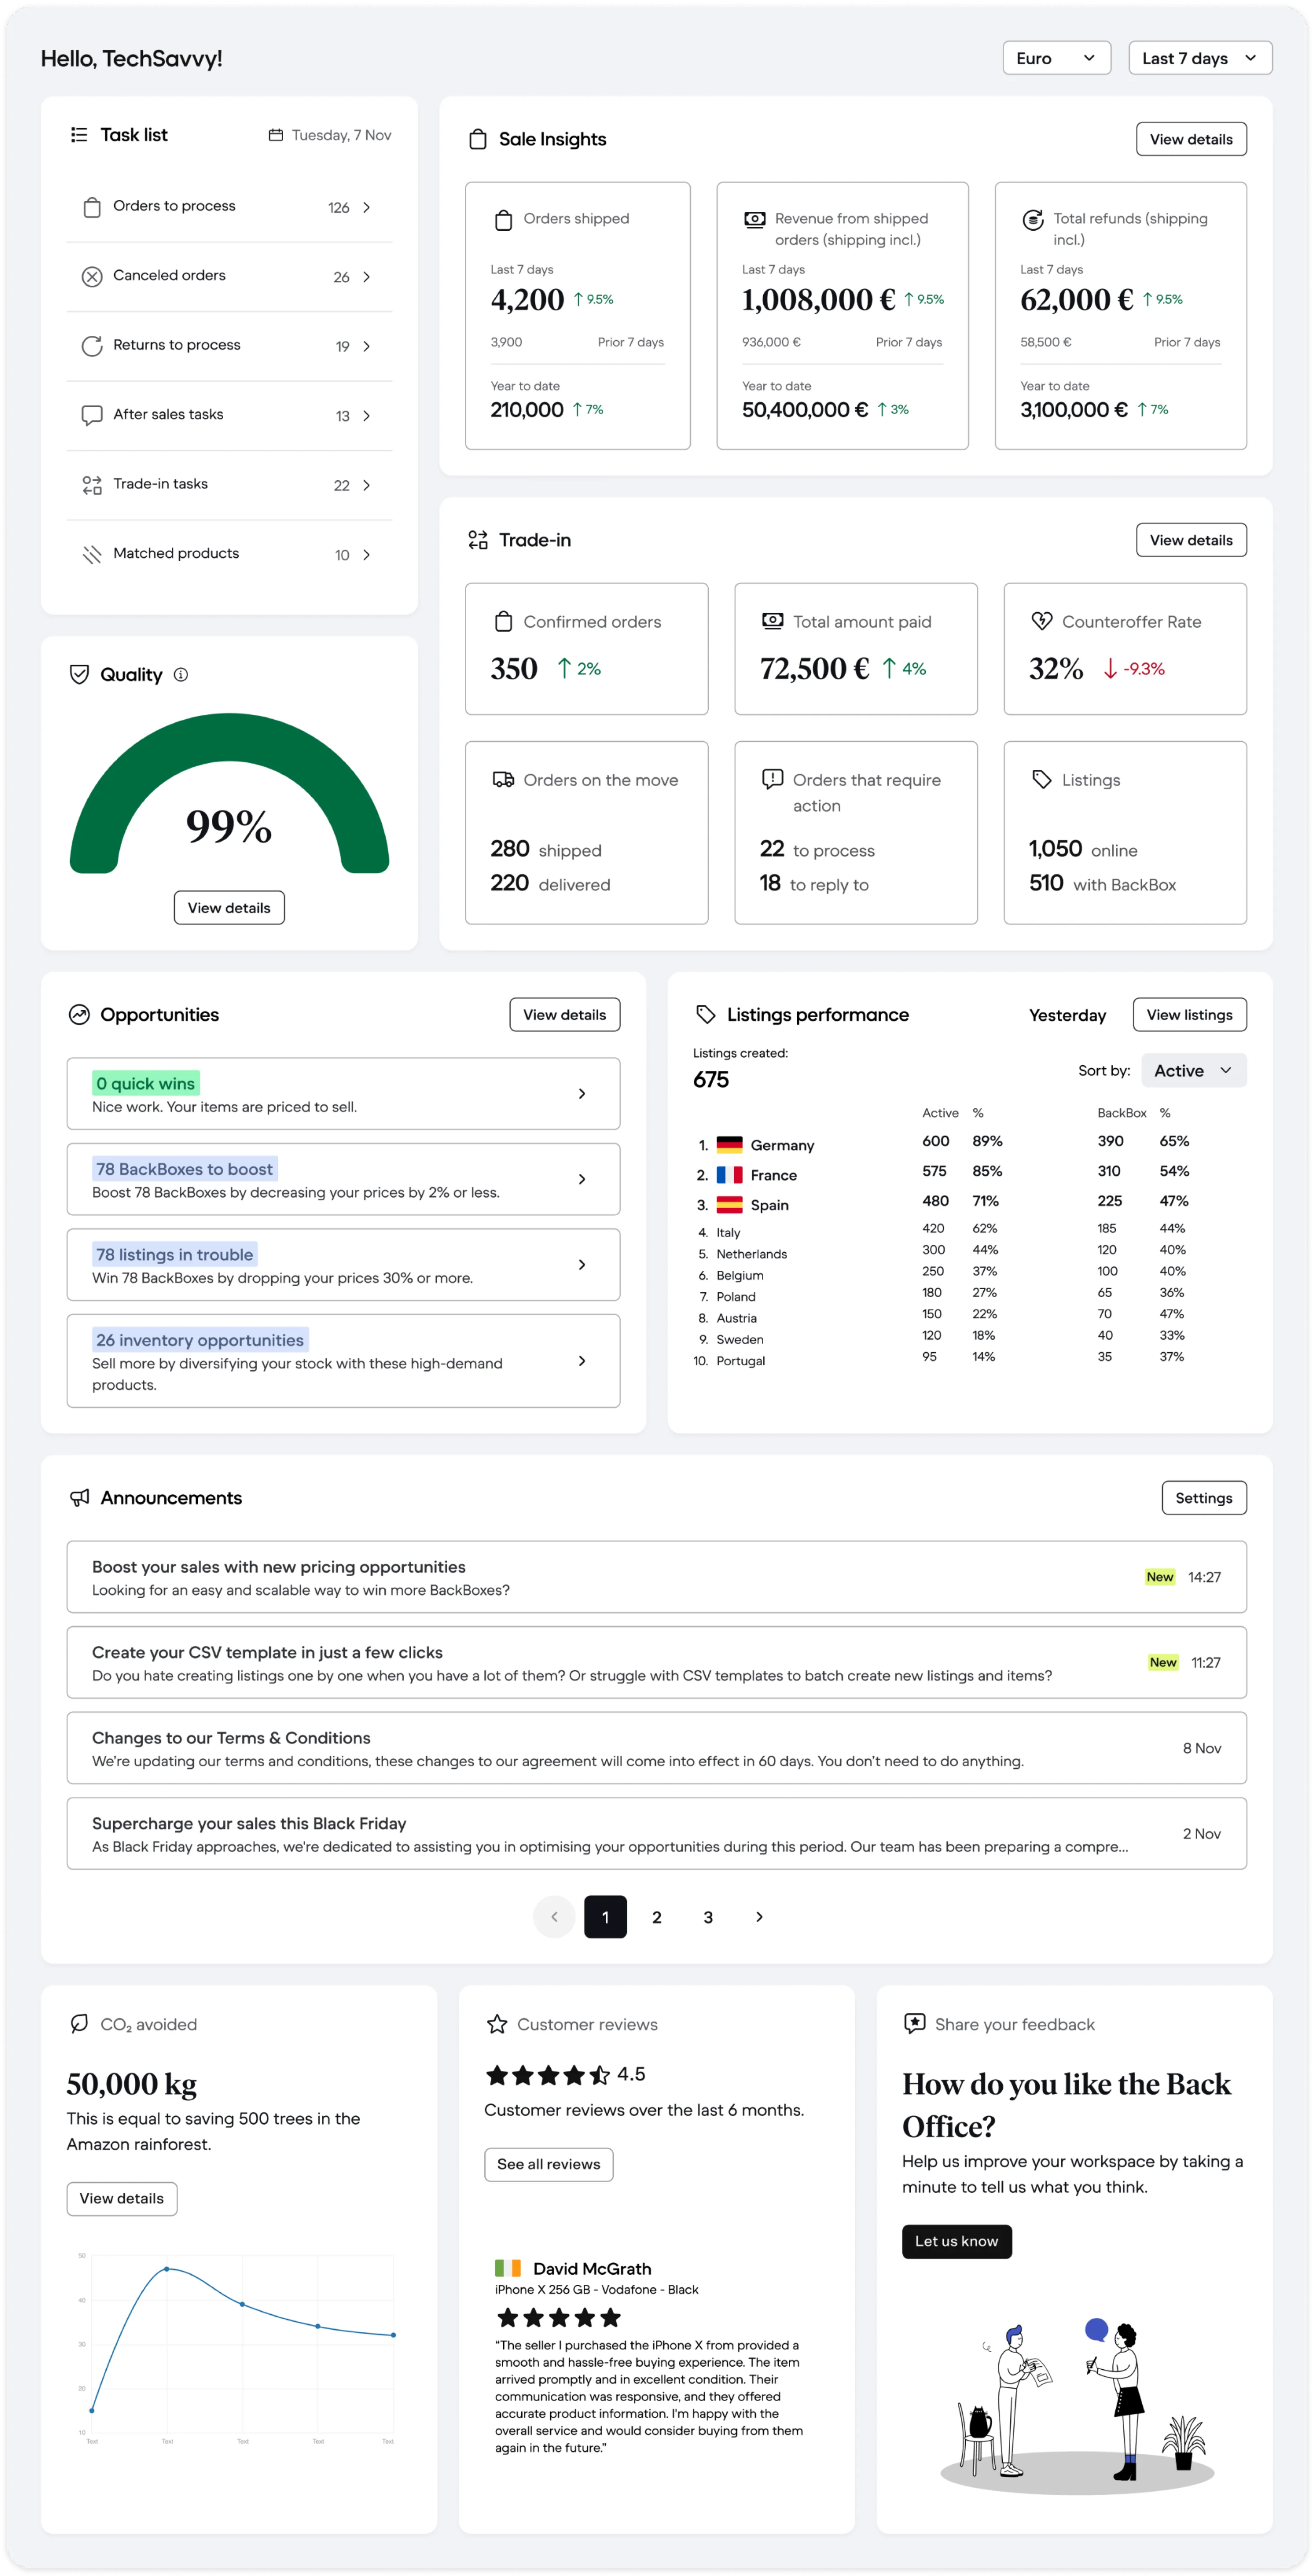Open Create your CSV template announcement

point(656,1662)
